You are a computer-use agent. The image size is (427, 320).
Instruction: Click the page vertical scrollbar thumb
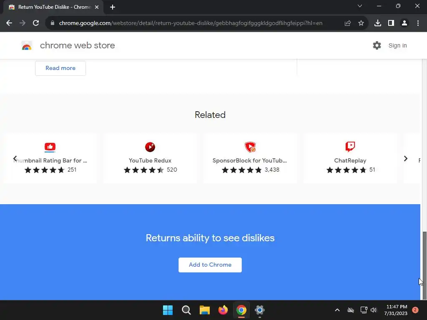coord(424,265)
